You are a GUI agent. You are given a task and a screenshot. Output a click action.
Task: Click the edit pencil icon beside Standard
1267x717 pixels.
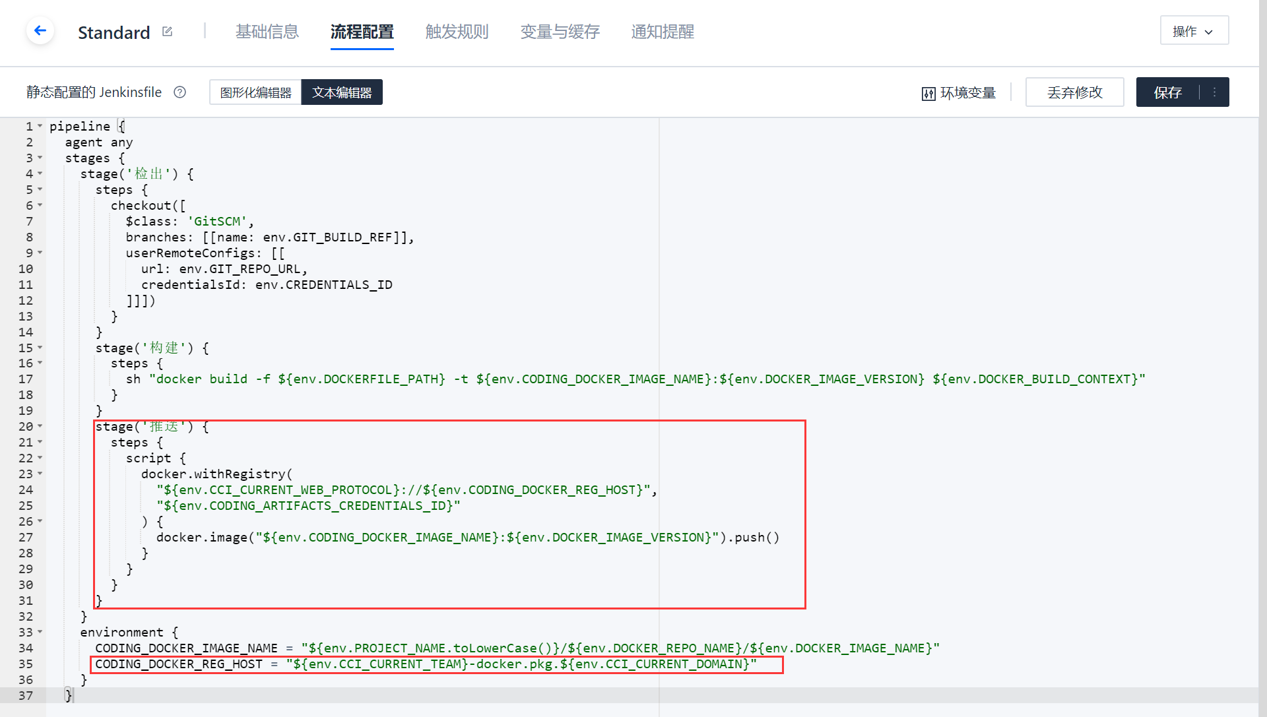(x=167, y=32)
